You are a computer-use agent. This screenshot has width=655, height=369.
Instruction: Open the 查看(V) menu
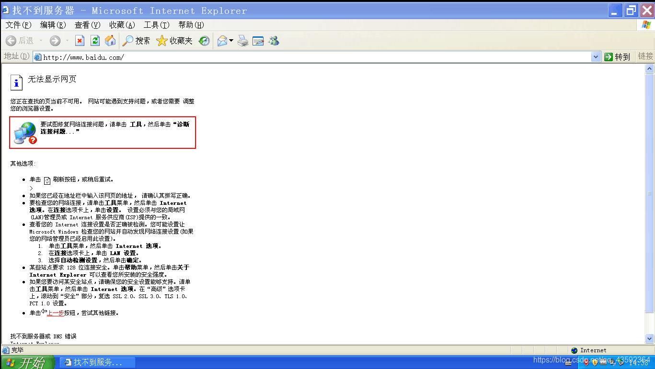pos(88,25)
